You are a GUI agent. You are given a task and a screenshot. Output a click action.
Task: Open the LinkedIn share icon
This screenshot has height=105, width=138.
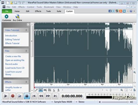click(x=124, y=11)
